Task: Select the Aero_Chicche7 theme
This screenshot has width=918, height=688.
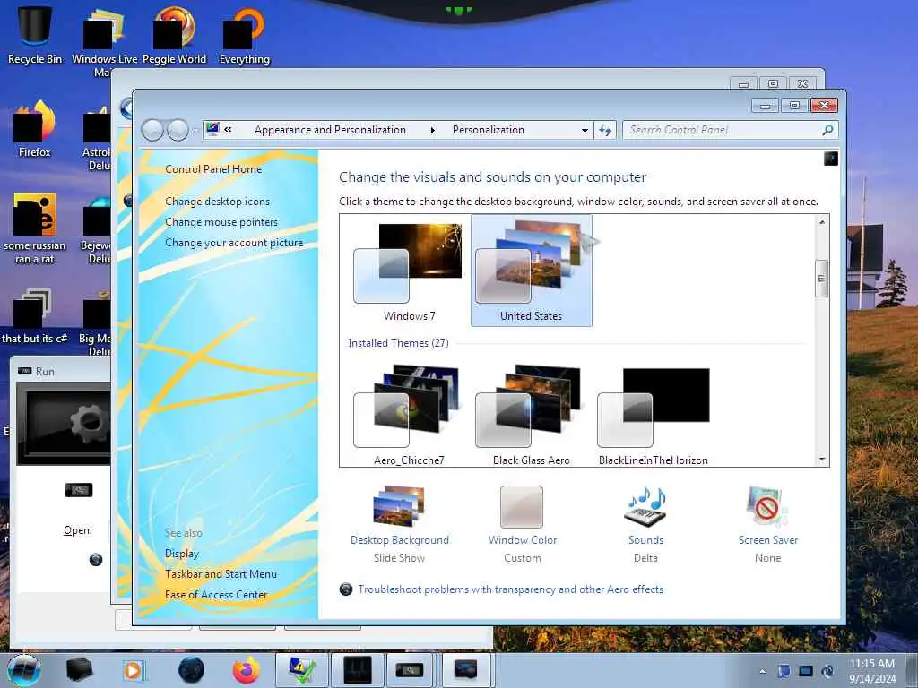Action: pyautogui.click(x=409, y=415)
